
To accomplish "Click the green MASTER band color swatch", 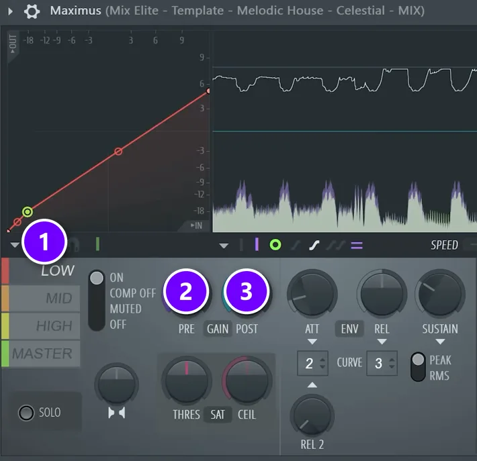I will pyautogui.click(x=5, y=354).
